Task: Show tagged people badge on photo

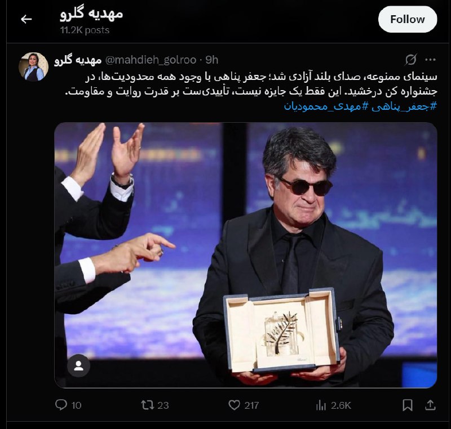Action: (x=78, y=365)
